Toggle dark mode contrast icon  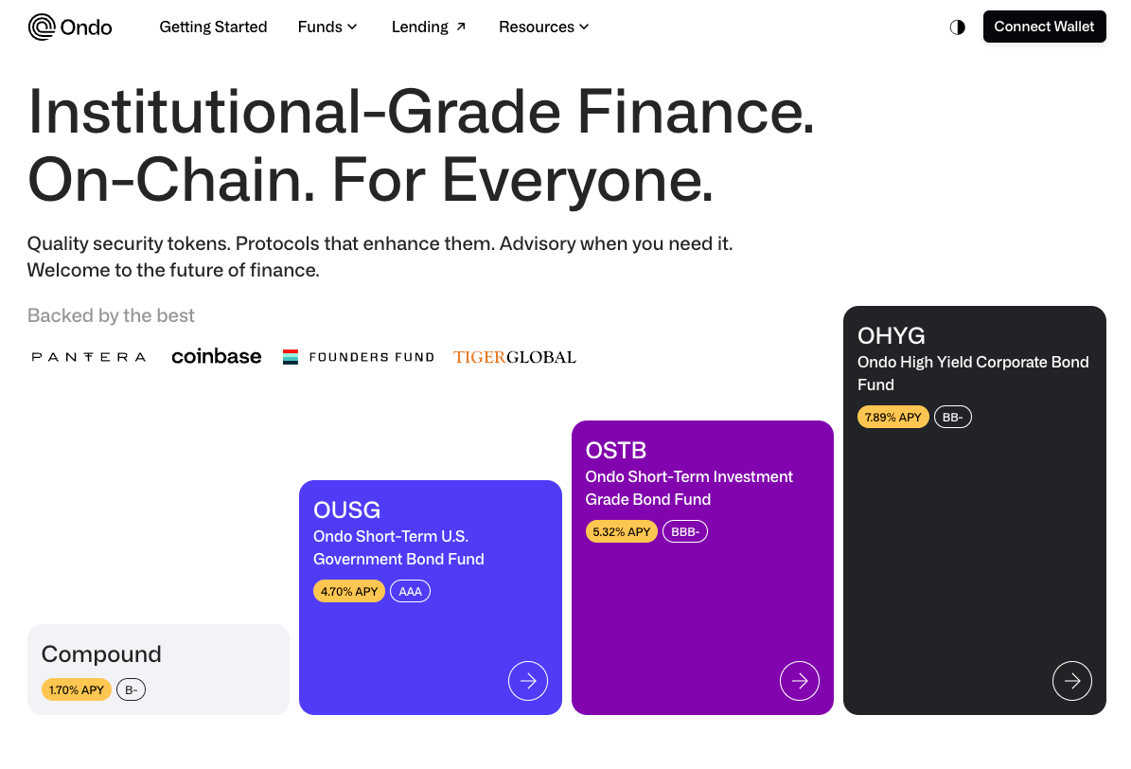957,27
